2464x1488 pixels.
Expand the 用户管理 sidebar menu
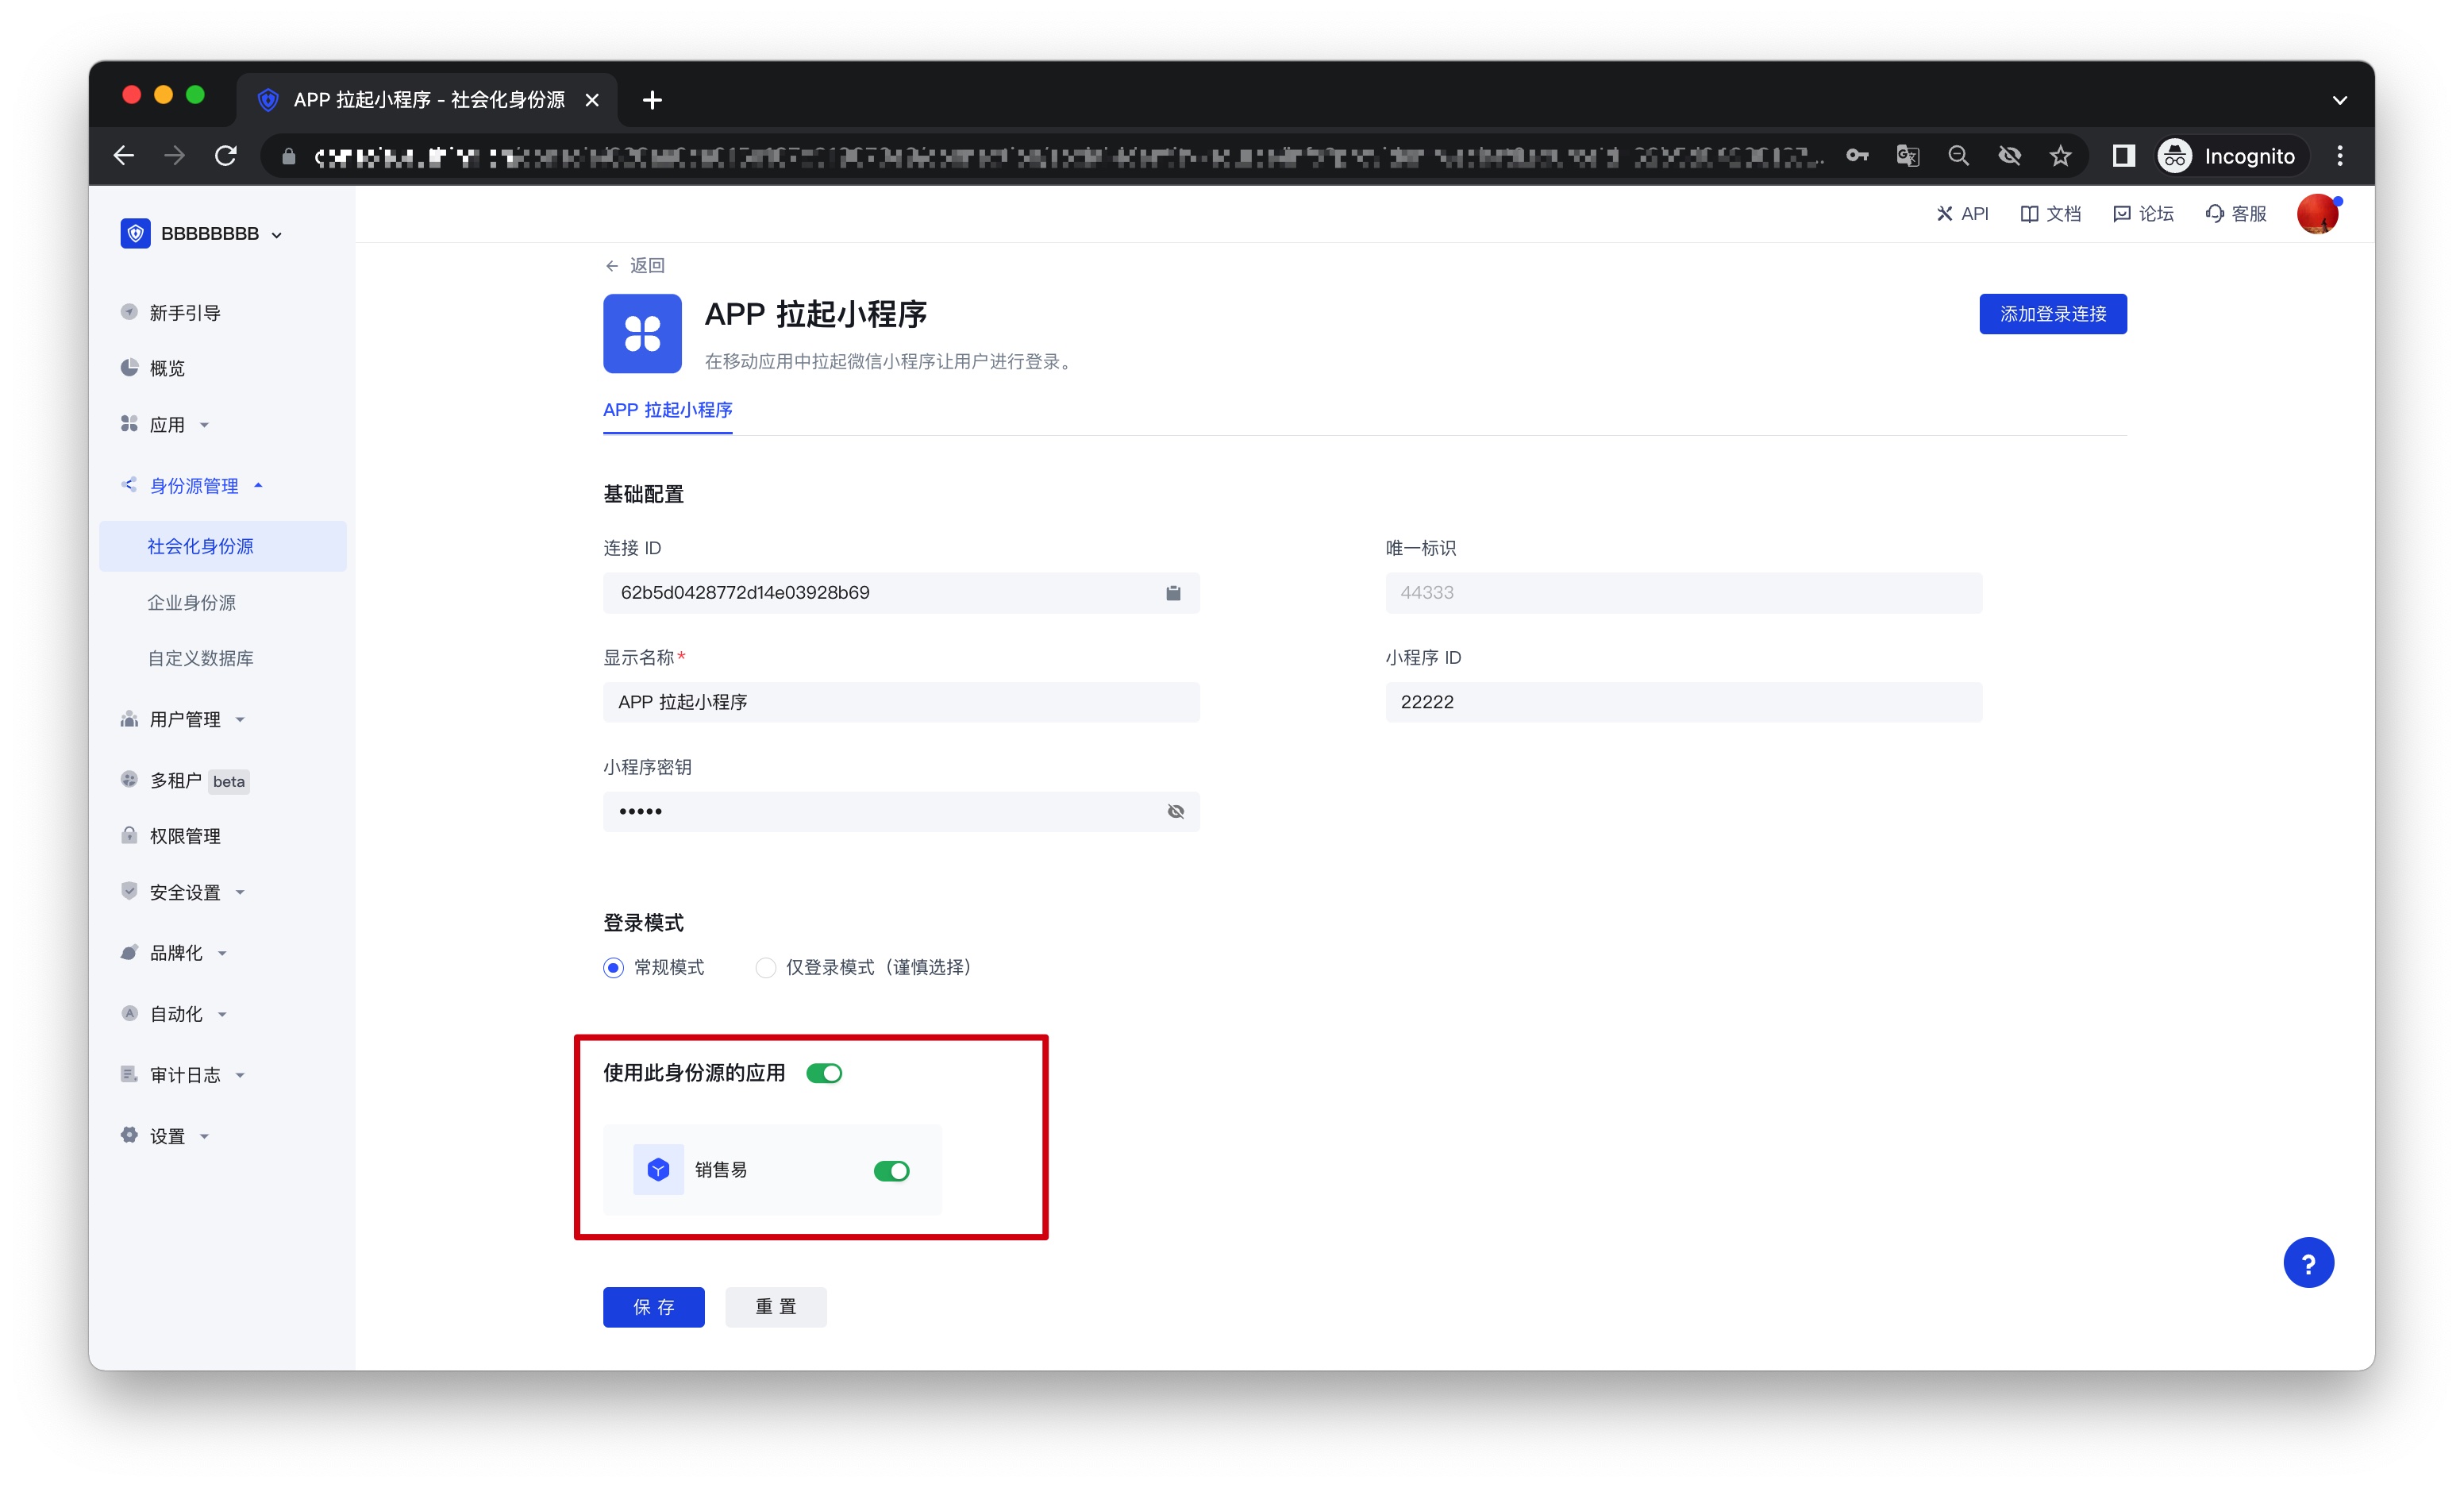click(185, 720)
